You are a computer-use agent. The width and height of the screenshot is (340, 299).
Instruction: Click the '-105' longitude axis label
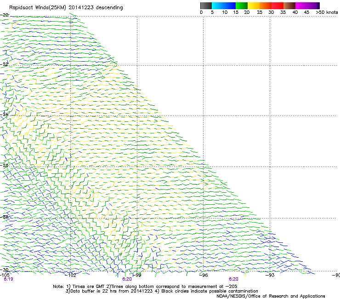[5, 275]
